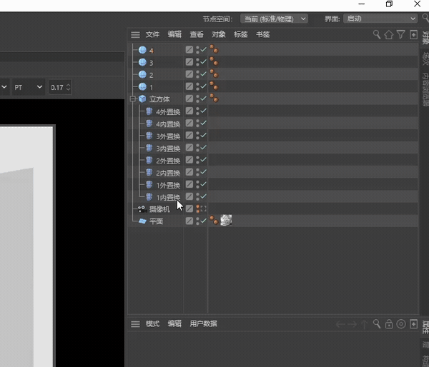Click the dynamics tag on 平面
429x367 pixels.
click(x=214, y=220)
